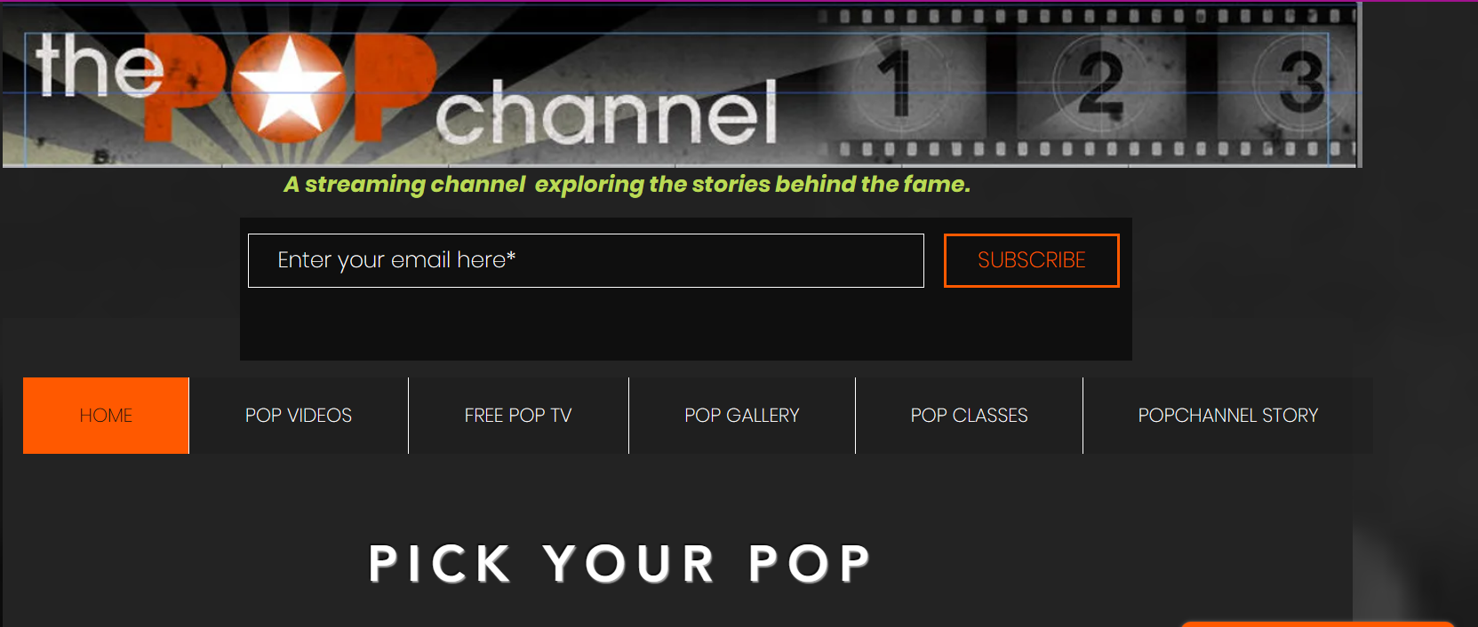The image size is (1478, 627).
Task: Click the film countdown number 1 frame
Action: 899,83
